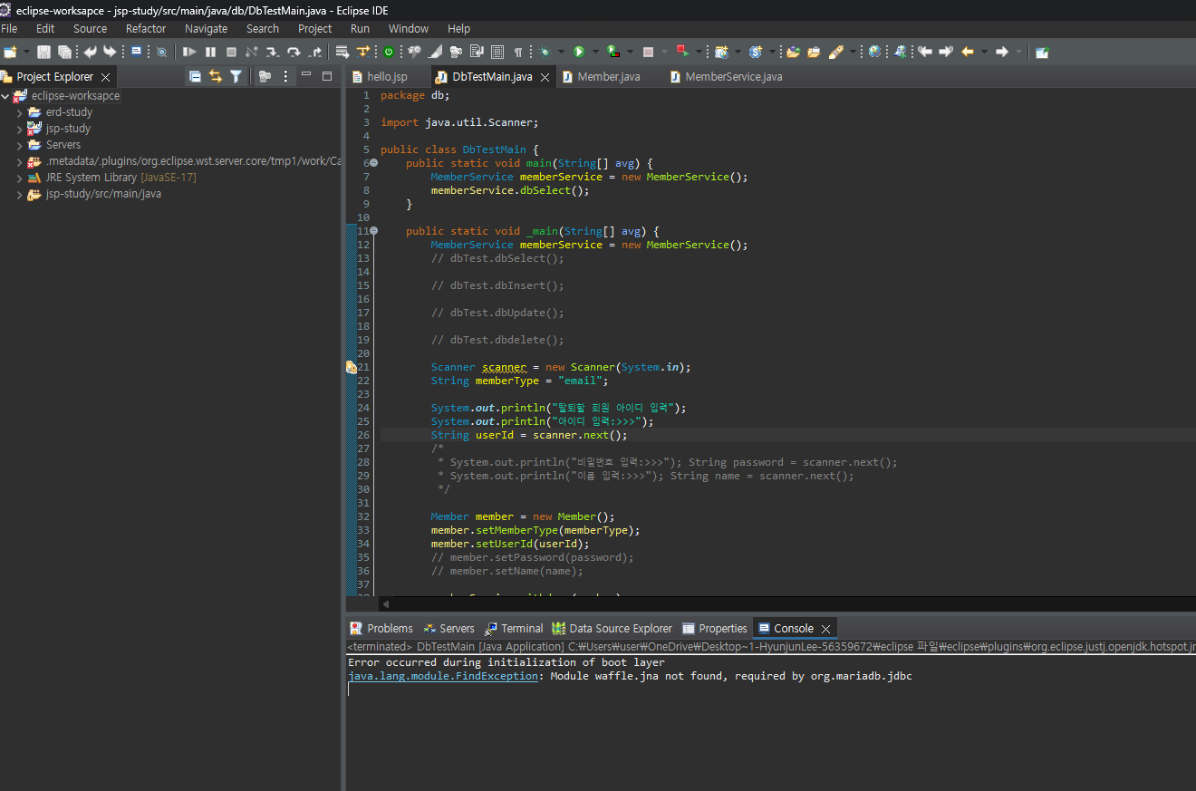
Task: Expand the erd-study project node
Action: coord(20,112)
